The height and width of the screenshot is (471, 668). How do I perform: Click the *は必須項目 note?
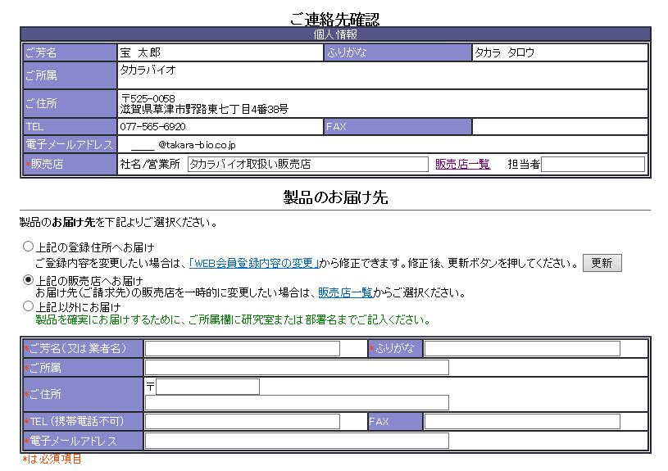(52, 459)
